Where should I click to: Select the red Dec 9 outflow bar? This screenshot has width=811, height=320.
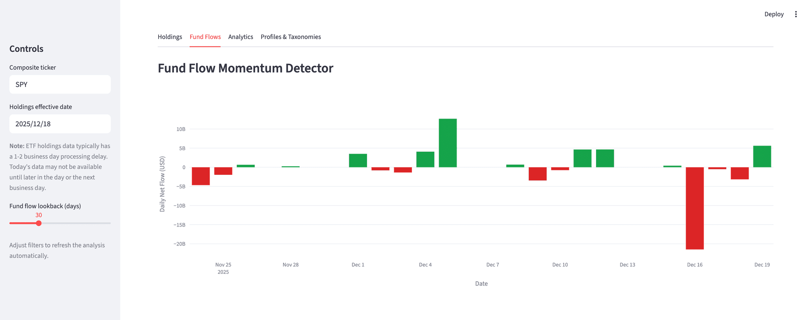coord(537,174)
